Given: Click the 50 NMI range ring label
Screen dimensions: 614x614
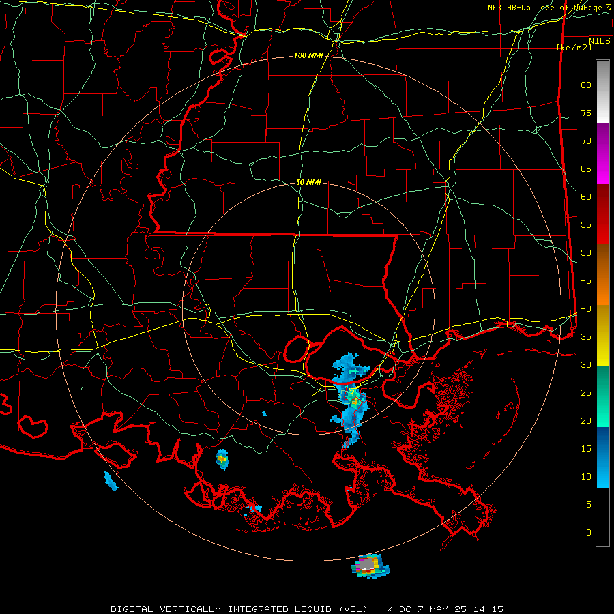Looking at the screenshot, I should click(308, 182).
